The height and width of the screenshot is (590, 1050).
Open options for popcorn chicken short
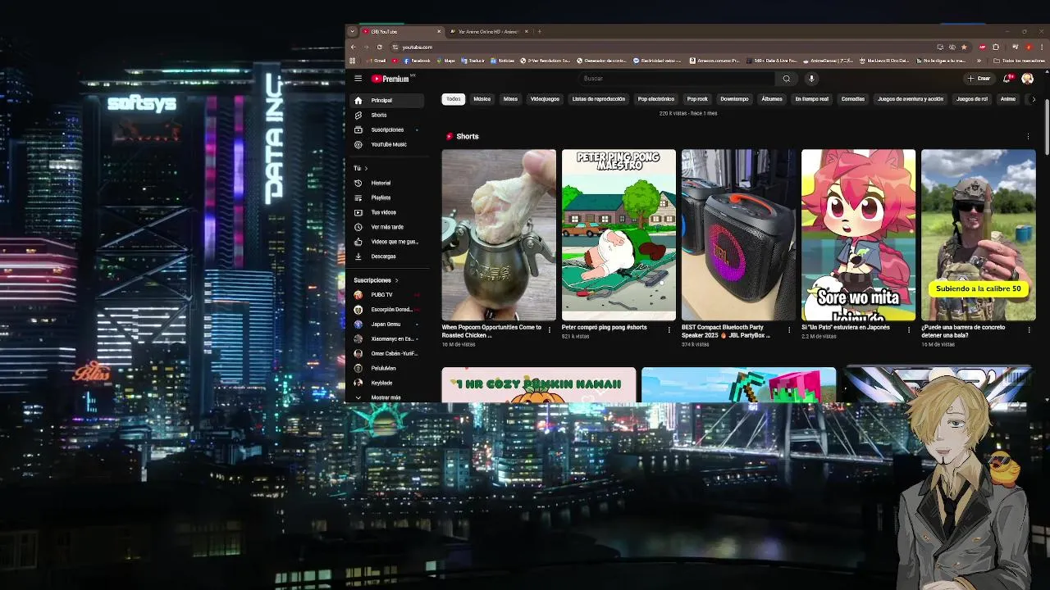(550, 330)
